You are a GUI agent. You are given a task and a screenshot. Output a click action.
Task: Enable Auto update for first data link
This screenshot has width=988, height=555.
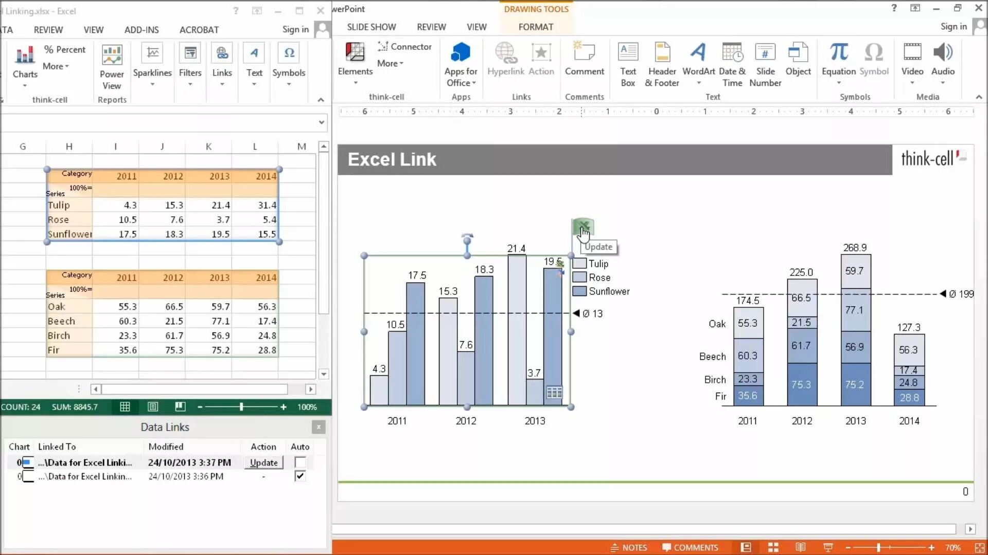click(x=300, y=462)
